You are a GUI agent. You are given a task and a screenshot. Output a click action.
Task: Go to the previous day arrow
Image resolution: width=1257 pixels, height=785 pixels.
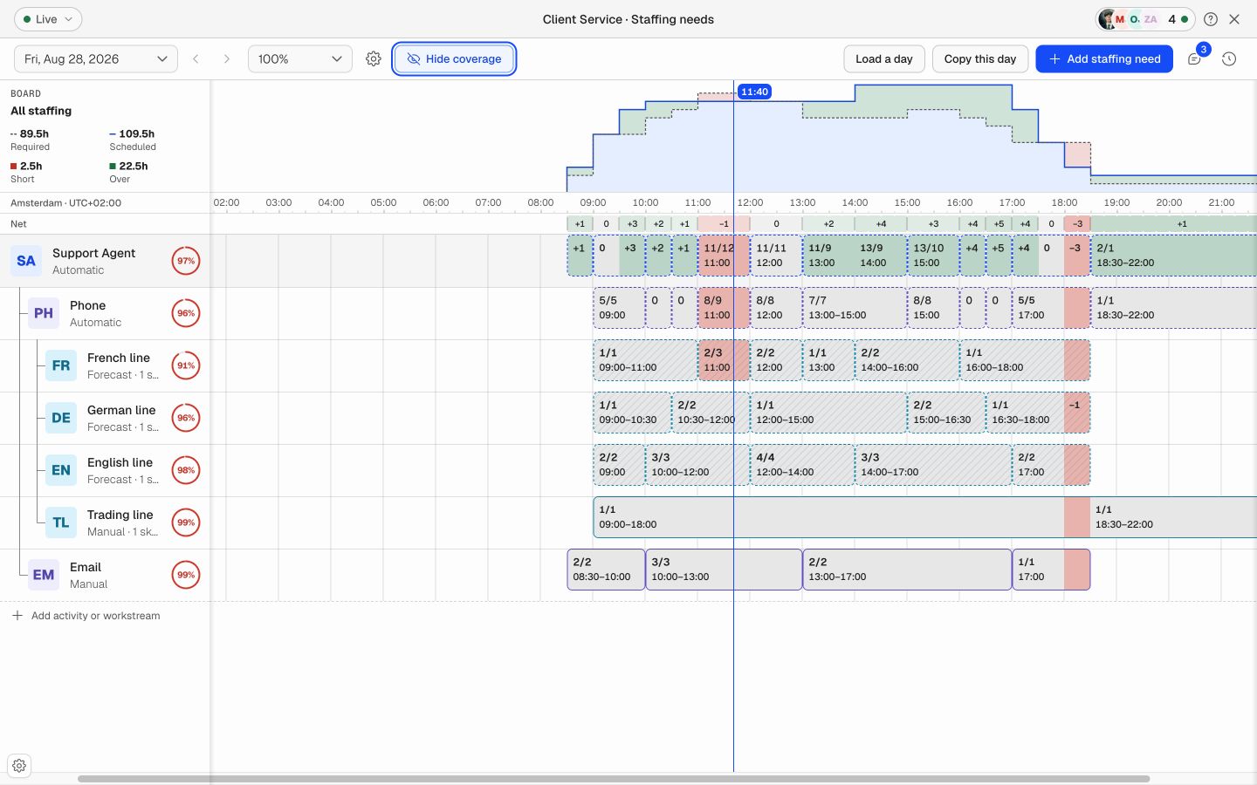coord(196,58)
